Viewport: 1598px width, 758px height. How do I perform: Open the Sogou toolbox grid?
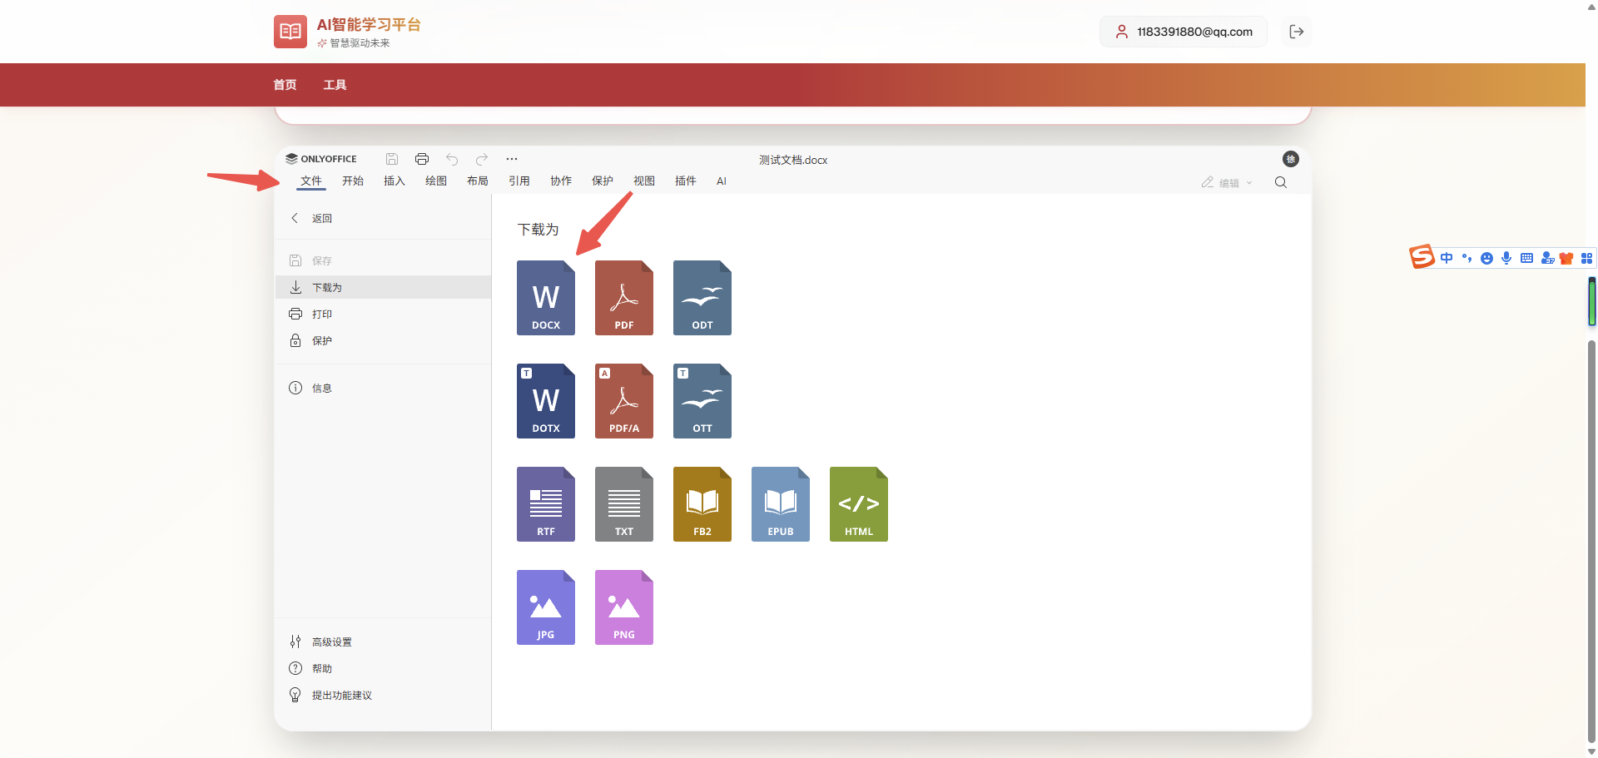click(x=1587, y=258)
